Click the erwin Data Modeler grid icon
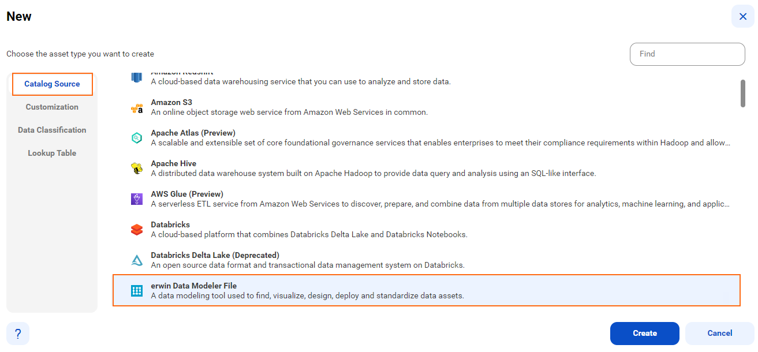 click(x=137, y=291)
